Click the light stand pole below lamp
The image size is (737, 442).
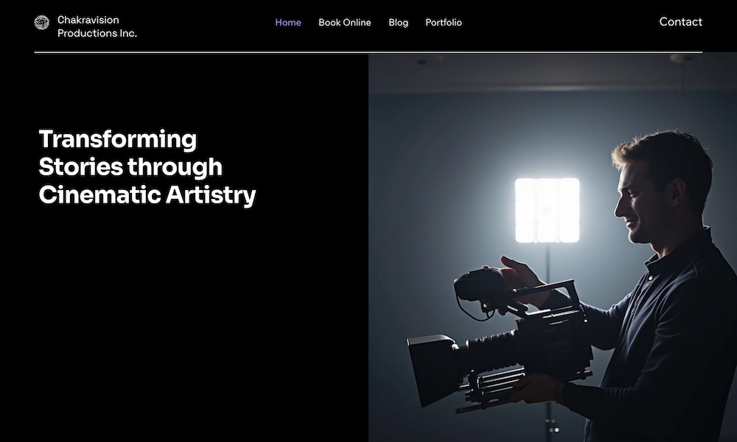click(x=548, y=263)
